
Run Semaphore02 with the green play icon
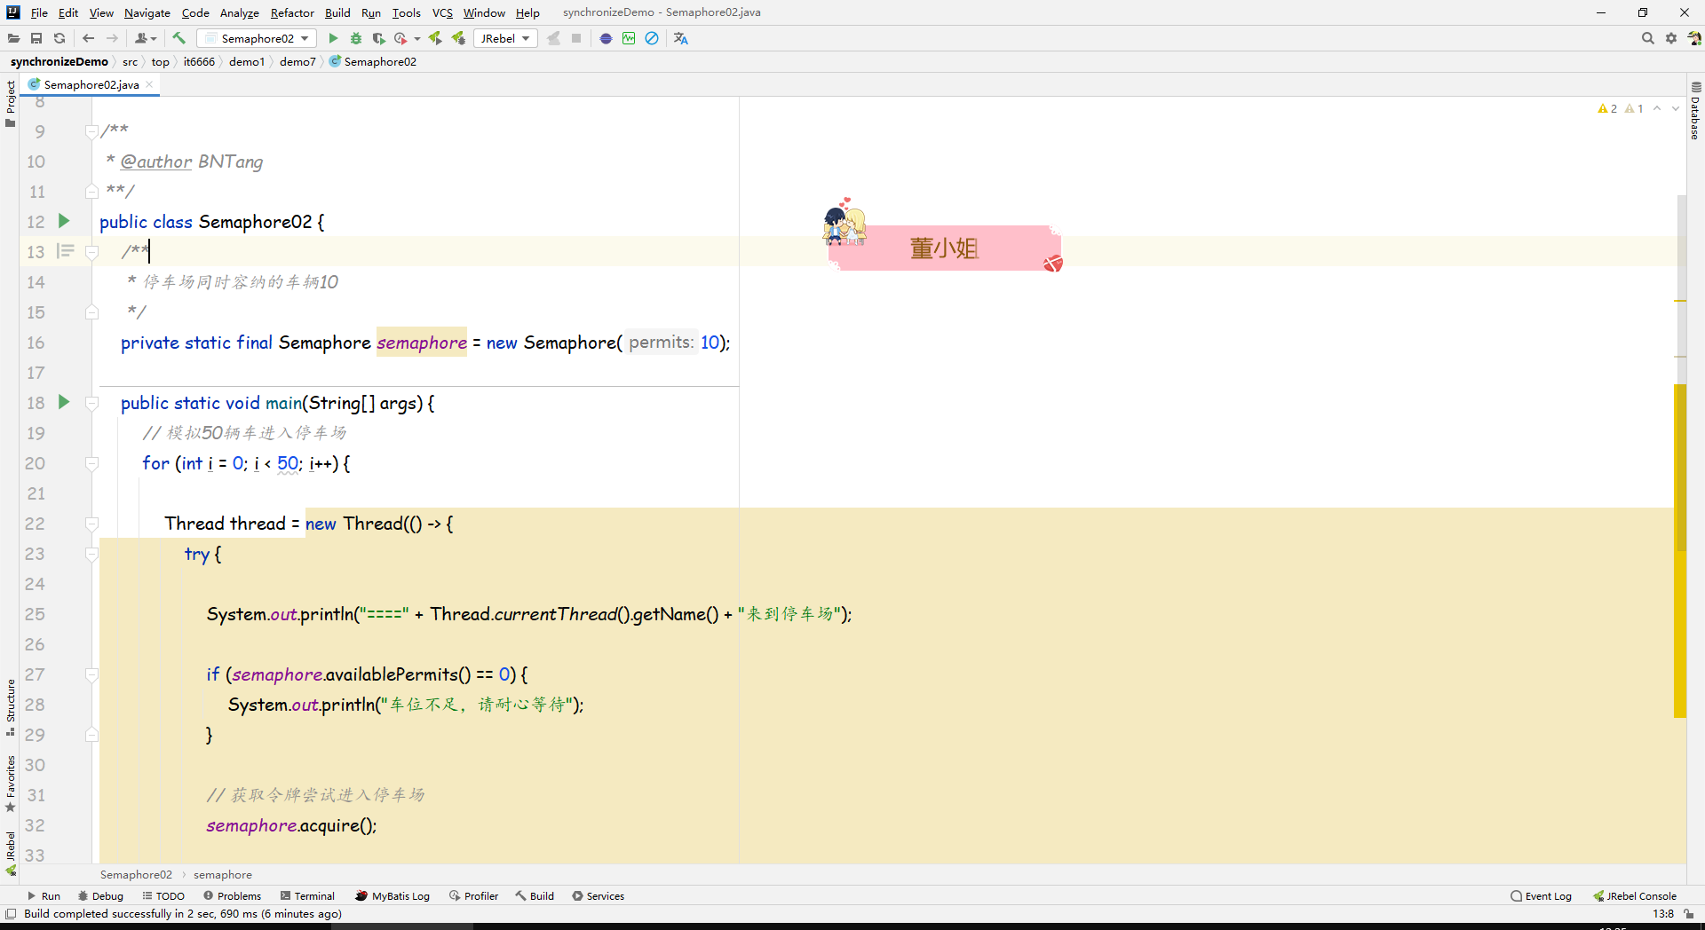(x=333, y=38)
